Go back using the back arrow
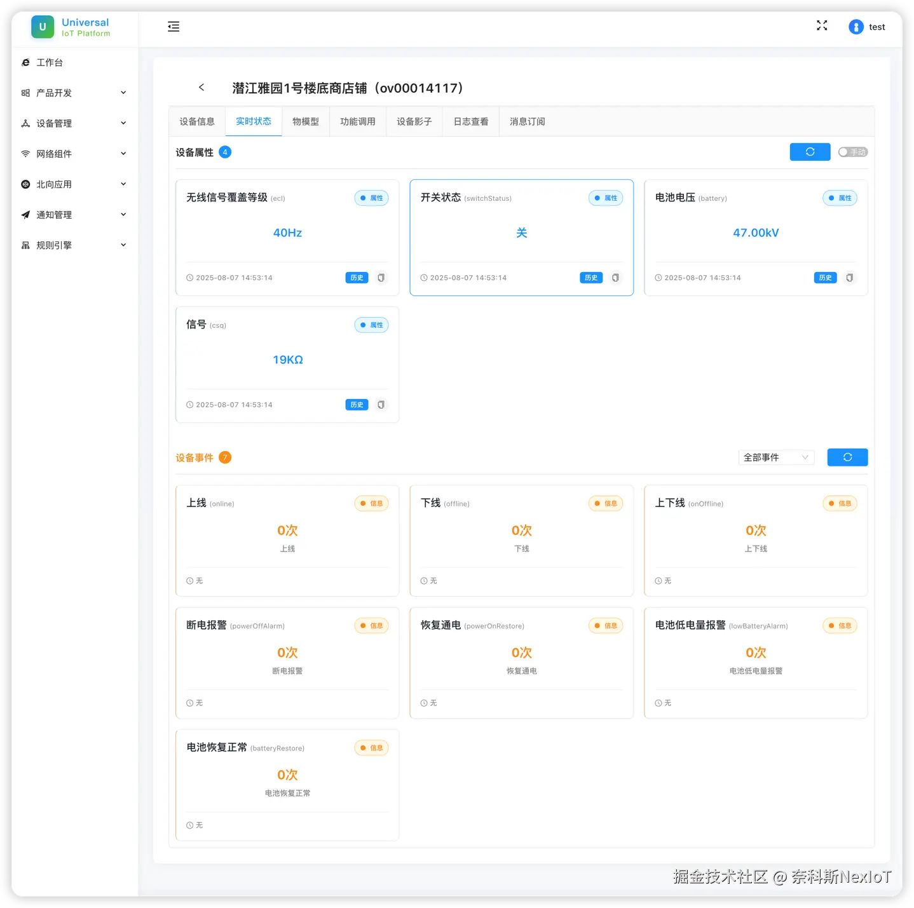The height and width of the screenshot is (908, 914). pyautogui.click(x=201, y=87)
